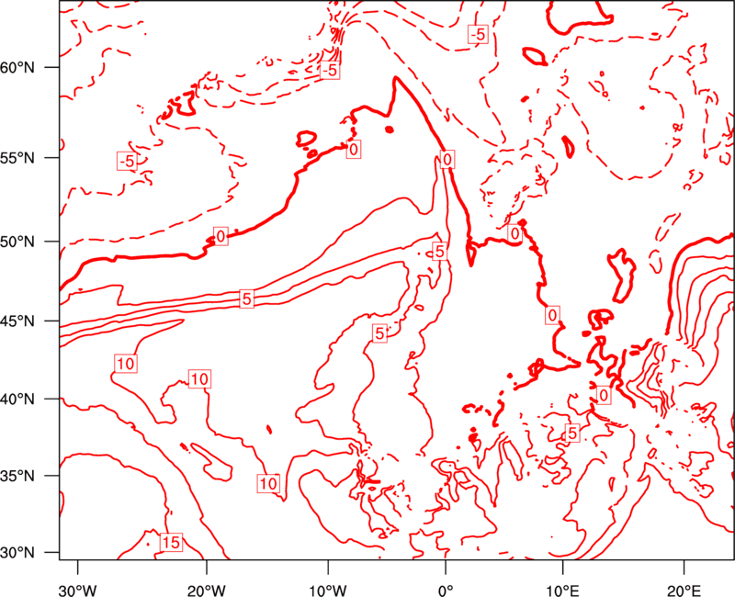The height and width of the screenshot is (597, 735).
Task: Pick the 20°E longitude axis label
Action: click(684, 591)
